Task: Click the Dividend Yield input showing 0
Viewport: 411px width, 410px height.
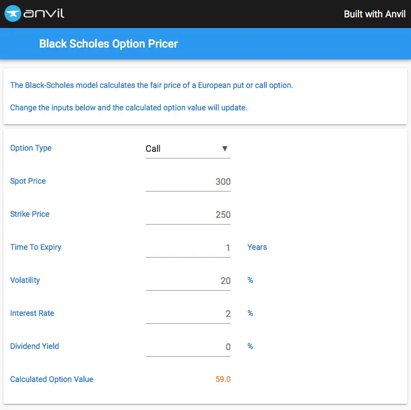Action: [188, 347]
